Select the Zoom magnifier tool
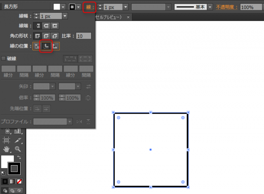Image resolution: width=264 pixels, height=194 pixels. pyautogui.click(x=18, y=149)
